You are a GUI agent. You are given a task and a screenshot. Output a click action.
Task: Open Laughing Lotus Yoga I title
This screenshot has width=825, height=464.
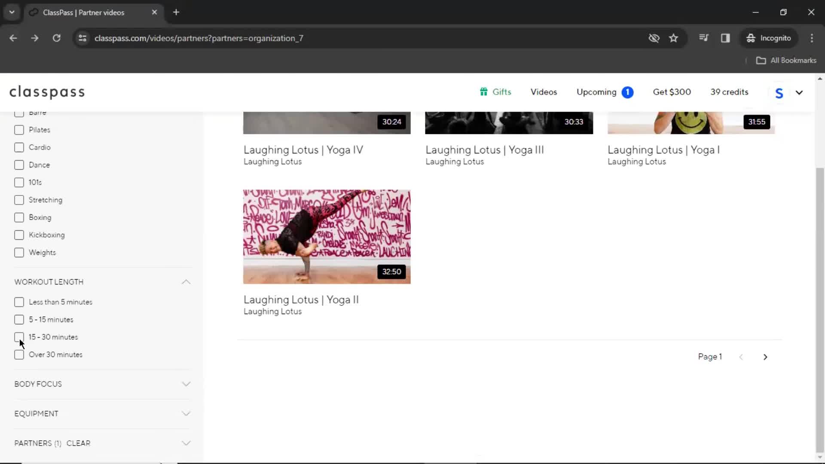pyautogui.click(x=663, y=150)
